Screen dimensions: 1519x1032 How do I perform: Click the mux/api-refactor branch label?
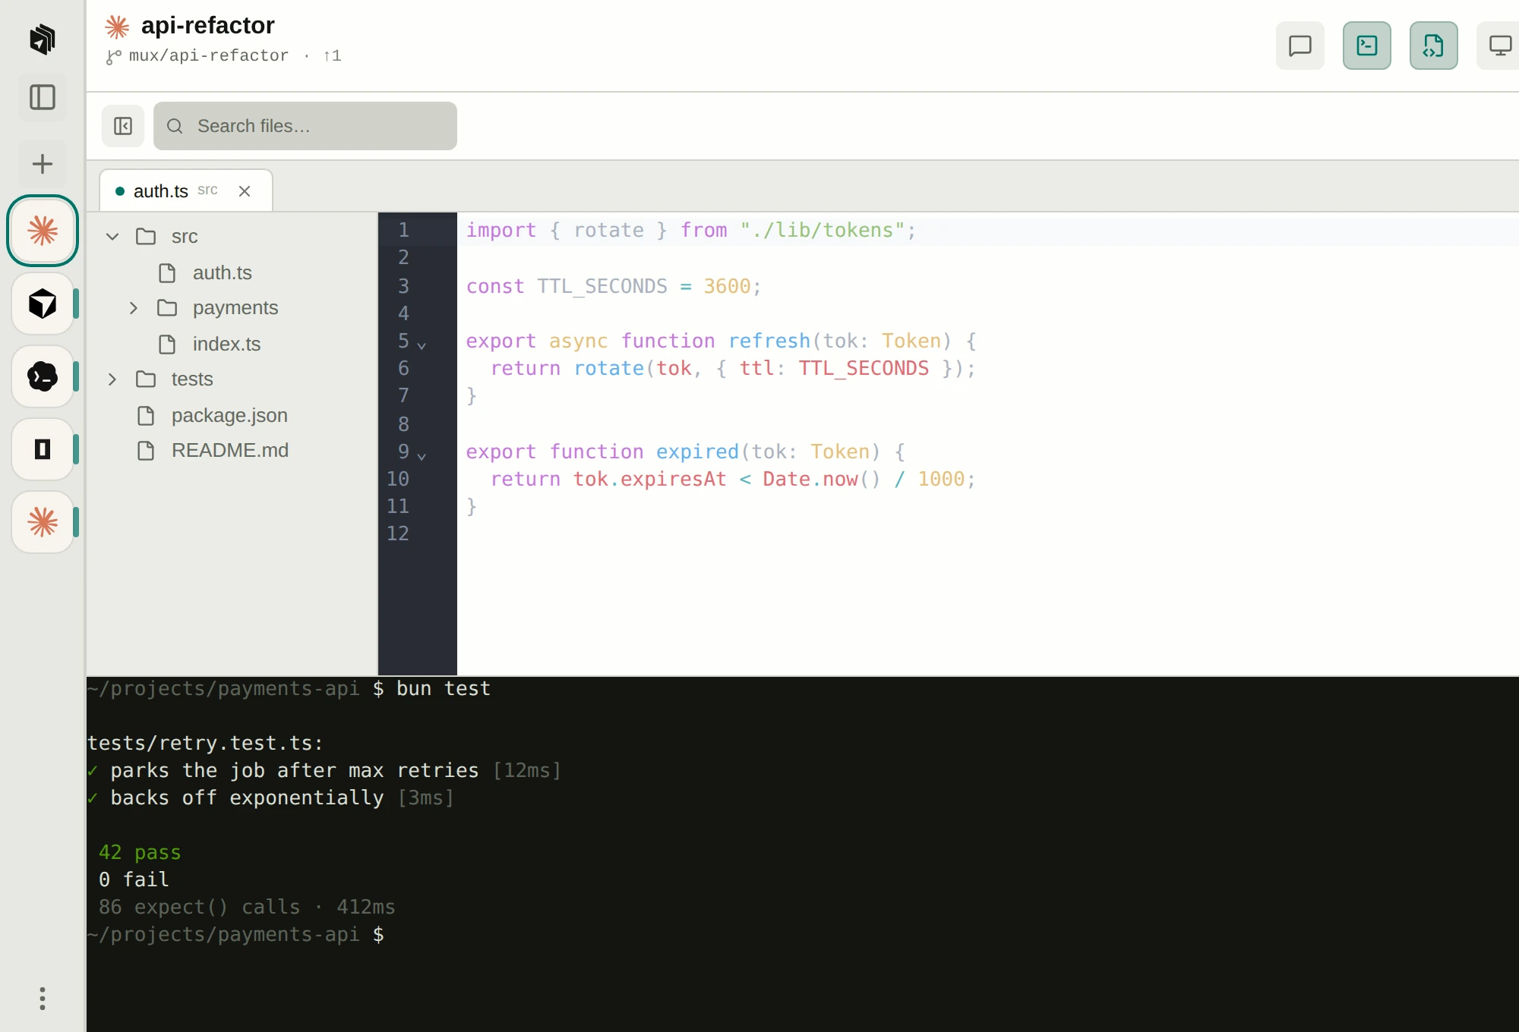coord(209,56)
